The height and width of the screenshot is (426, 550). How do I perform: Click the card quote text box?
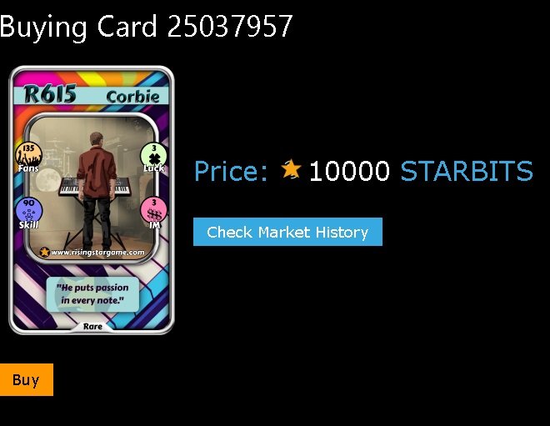pyautogui.click(x=92, y=294)
